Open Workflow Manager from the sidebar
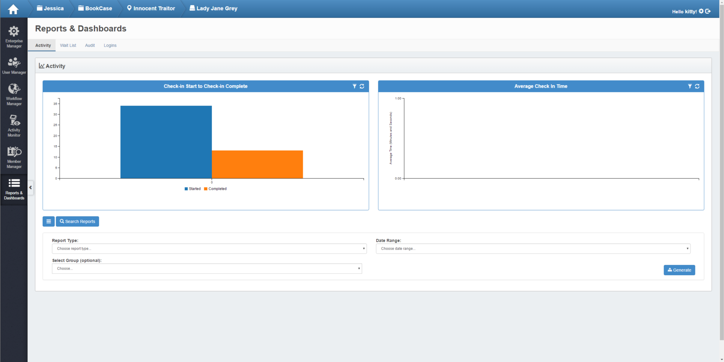This screenshot has height=362, width=724. click(x=14, y=94)
